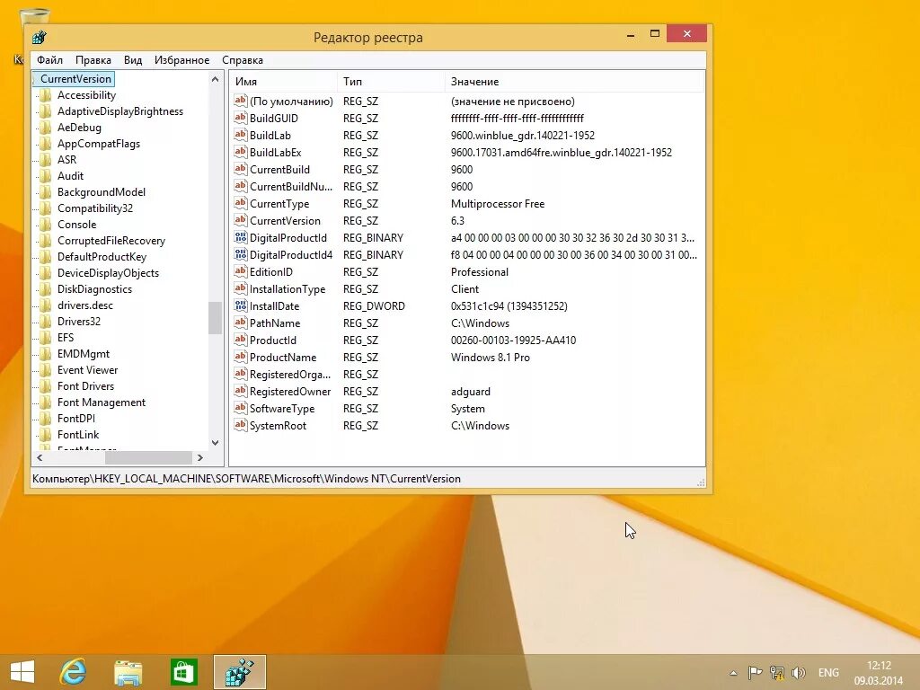
Task: Click the tree horizontal scroll right arrow
Action: coord(200,457)
